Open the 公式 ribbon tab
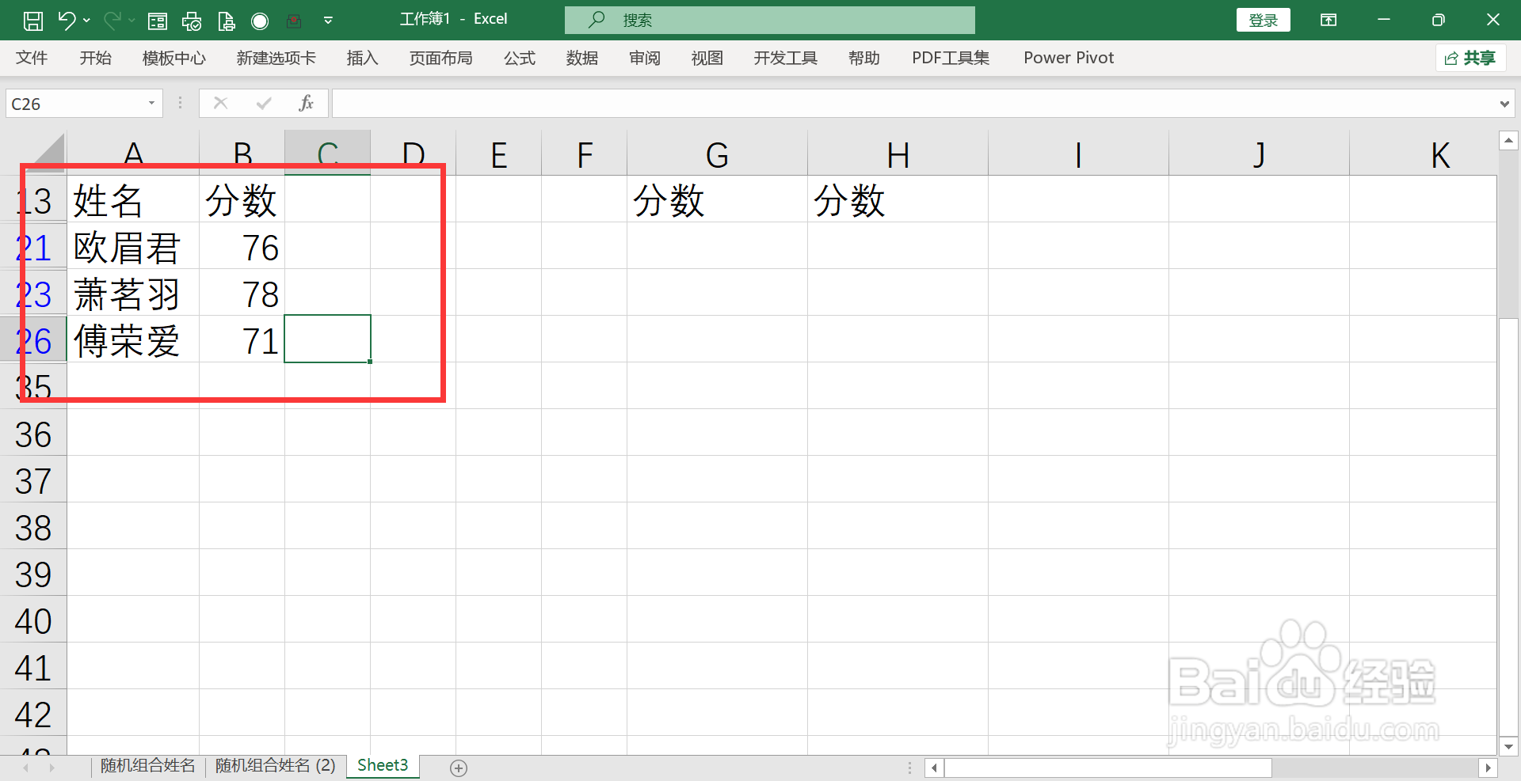This screenshot has width=1521, height=781. click(x=520, y=58)
